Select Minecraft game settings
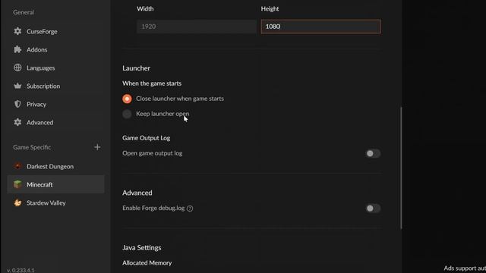The width and height of the screenshot is (486, 273). click(55, 184)
